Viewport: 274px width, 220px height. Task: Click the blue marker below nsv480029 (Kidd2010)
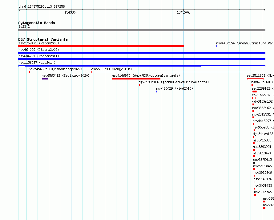pyautogui.click(x=157, y=92)
